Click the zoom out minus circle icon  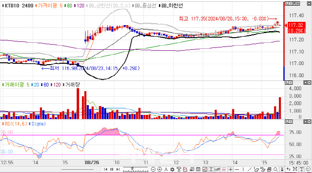(153, 169)
